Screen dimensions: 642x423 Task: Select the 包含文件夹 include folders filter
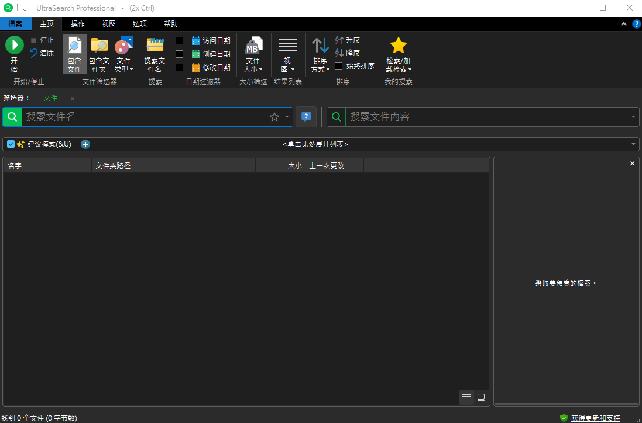coord(99,54)
